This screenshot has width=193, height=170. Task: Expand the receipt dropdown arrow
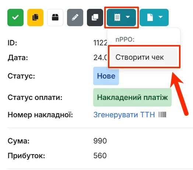128,17
